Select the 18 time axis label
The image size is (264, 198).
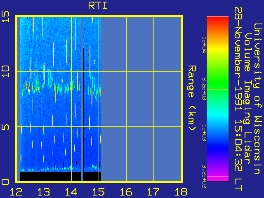click(181, 192)
